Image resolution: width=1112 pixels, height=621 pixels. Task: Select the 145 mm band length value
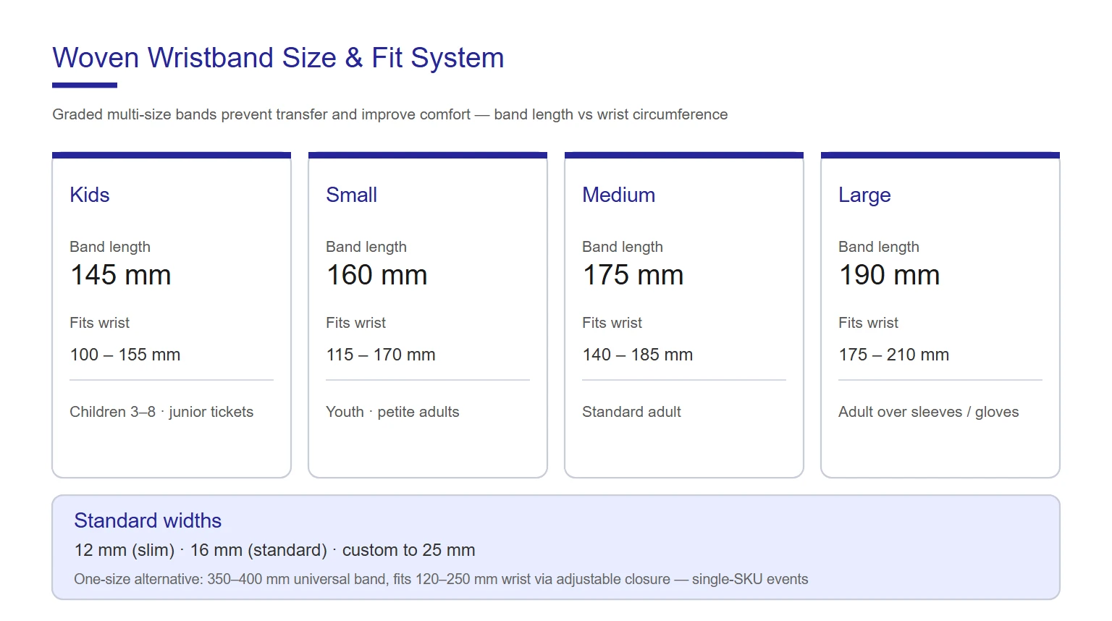click(120, 275)
